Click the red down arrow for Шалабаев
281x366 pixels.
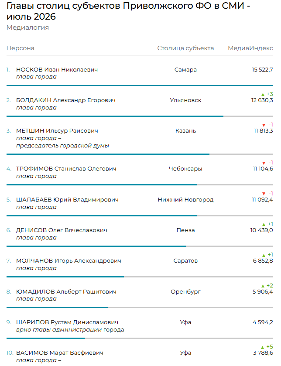click(x=264, y=194)
